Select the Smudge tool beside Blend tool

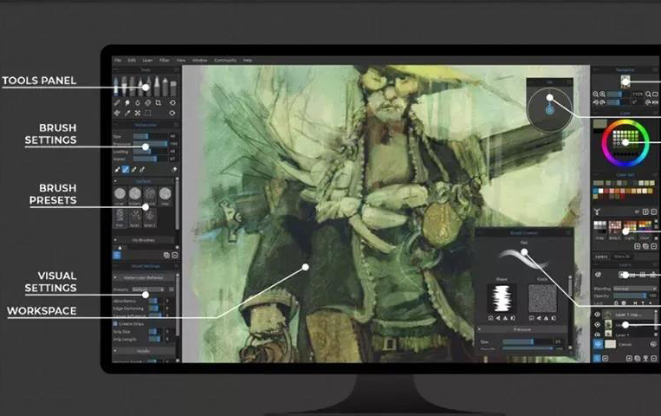pyautogui.click(x=127, y=103)
